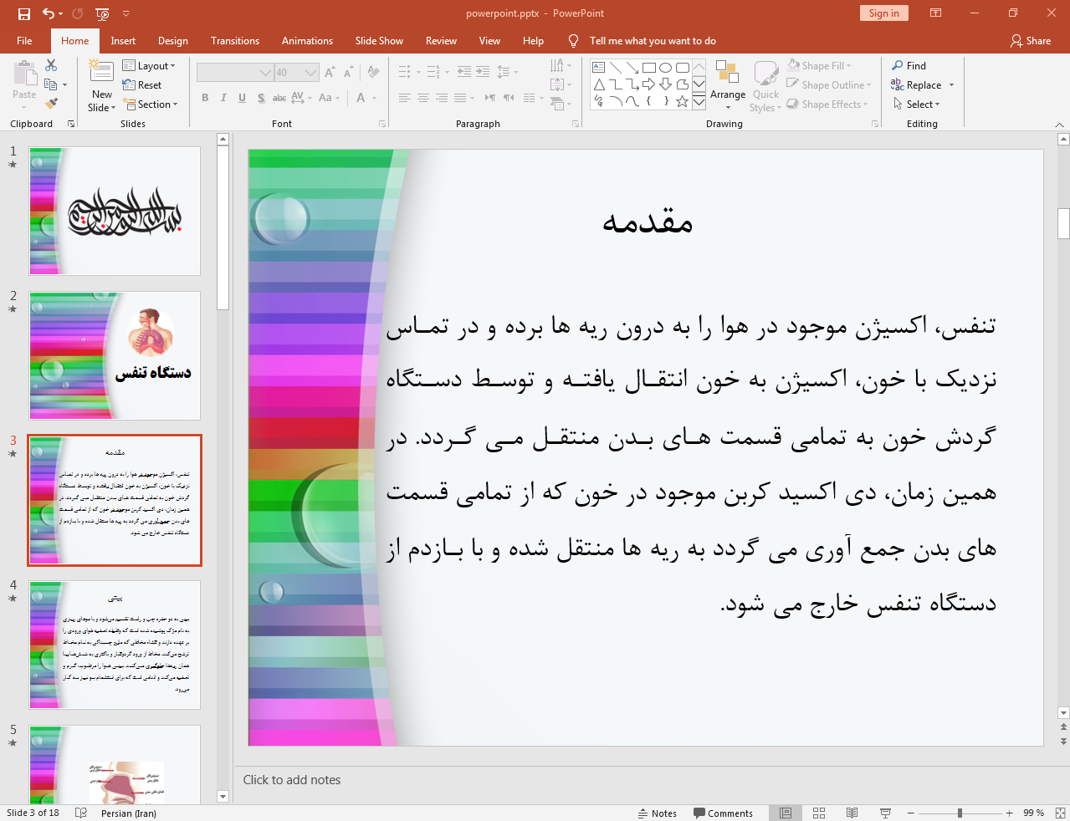This screenshot has height=821, width=1070.
Task: Click the Share button
Action: 1031,41
